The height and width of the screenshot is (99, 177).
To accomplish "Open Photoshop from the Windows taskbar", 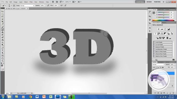I will point(58,97).
